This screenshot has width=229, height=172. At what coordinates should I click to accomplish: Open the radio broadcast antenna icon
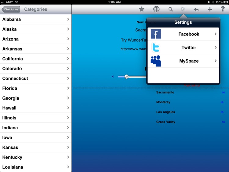pyautogui.click(x=156, y=9)
